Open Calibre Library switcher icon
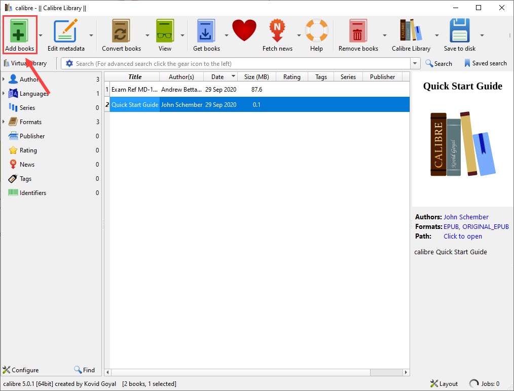 tap(411, 30)
